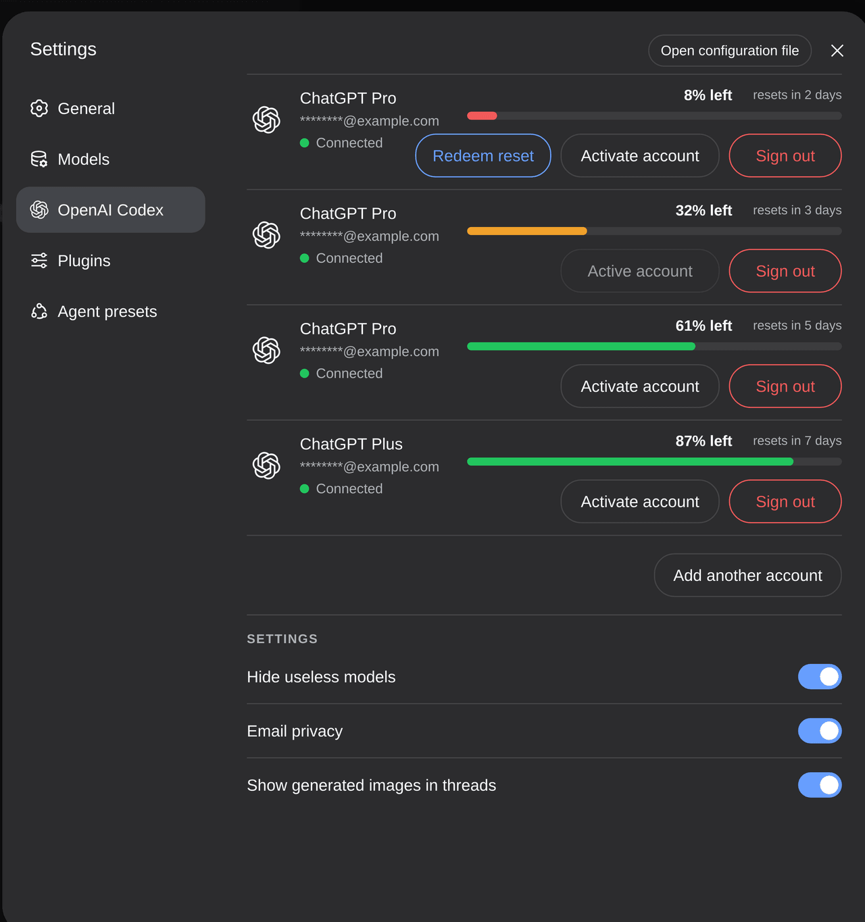865x922 pixels.
Task: Click the "resets in 2 days" text
Action: (797, 95)
